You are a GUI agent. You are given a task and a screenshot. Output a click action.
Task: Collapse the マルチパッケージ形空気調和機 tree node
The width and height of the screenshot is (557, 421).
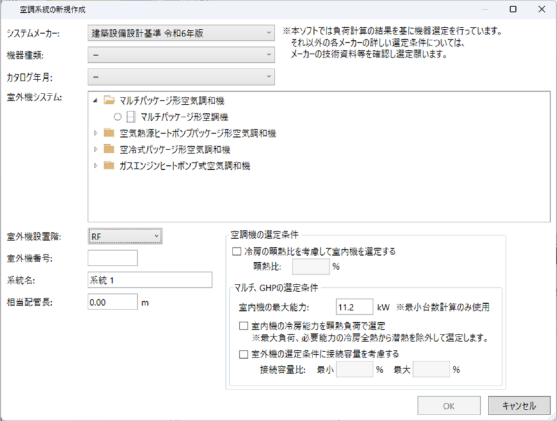[96, 101]
